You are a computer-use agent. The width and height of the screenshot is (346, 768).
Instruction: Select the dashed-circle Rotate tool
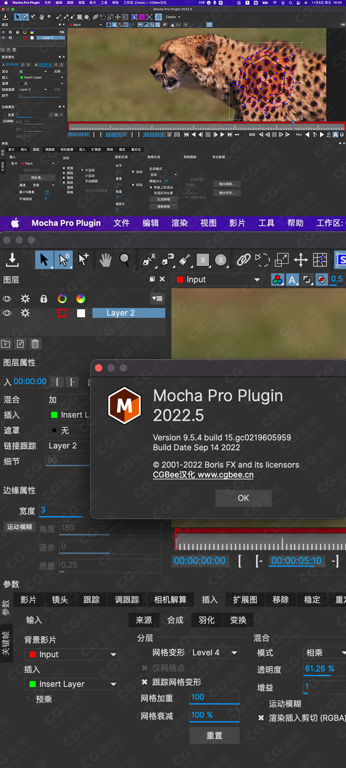click(262, 260)
